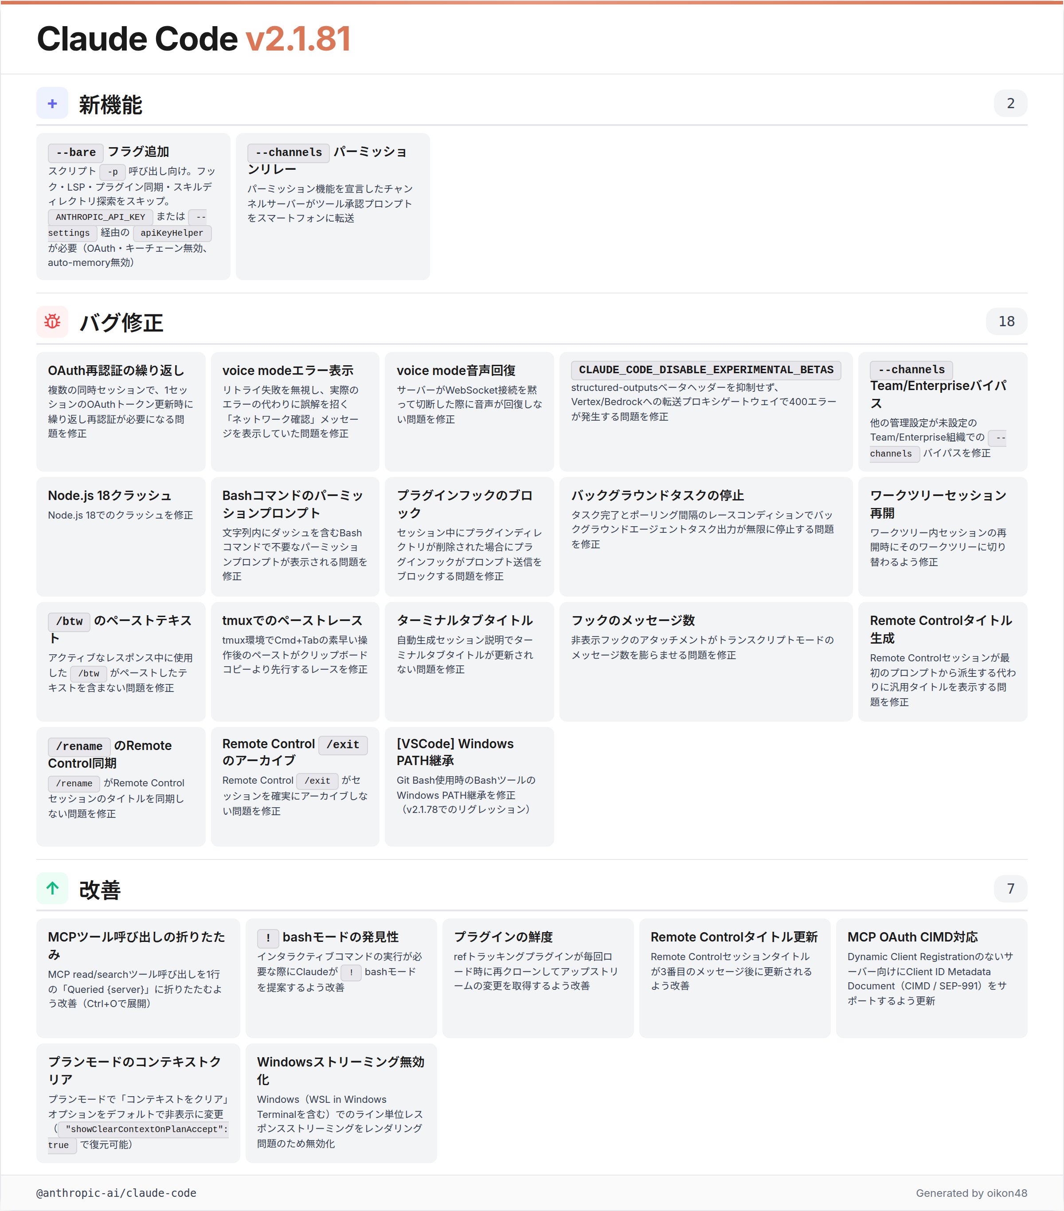Click the /btw code tag heading
The width and height of the screenshot is (1064, 1211).
[x=69, y=621]
